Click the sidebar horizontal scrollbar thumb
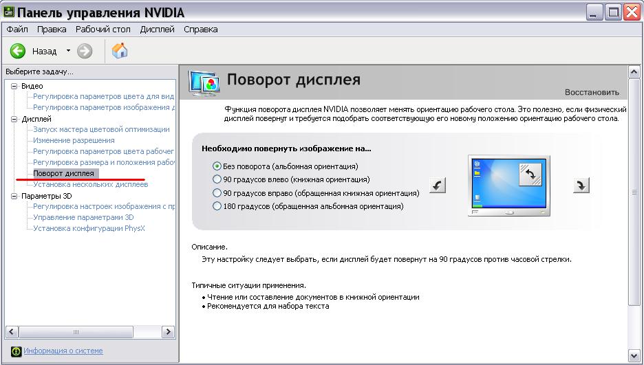The height and width of the screenshot is (365, 644). pos(76,332)
